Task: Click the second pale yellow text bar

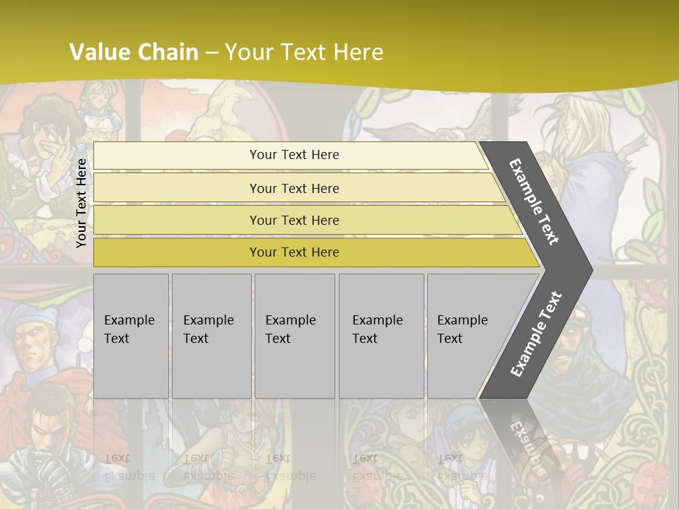Action: coord(294,188)
